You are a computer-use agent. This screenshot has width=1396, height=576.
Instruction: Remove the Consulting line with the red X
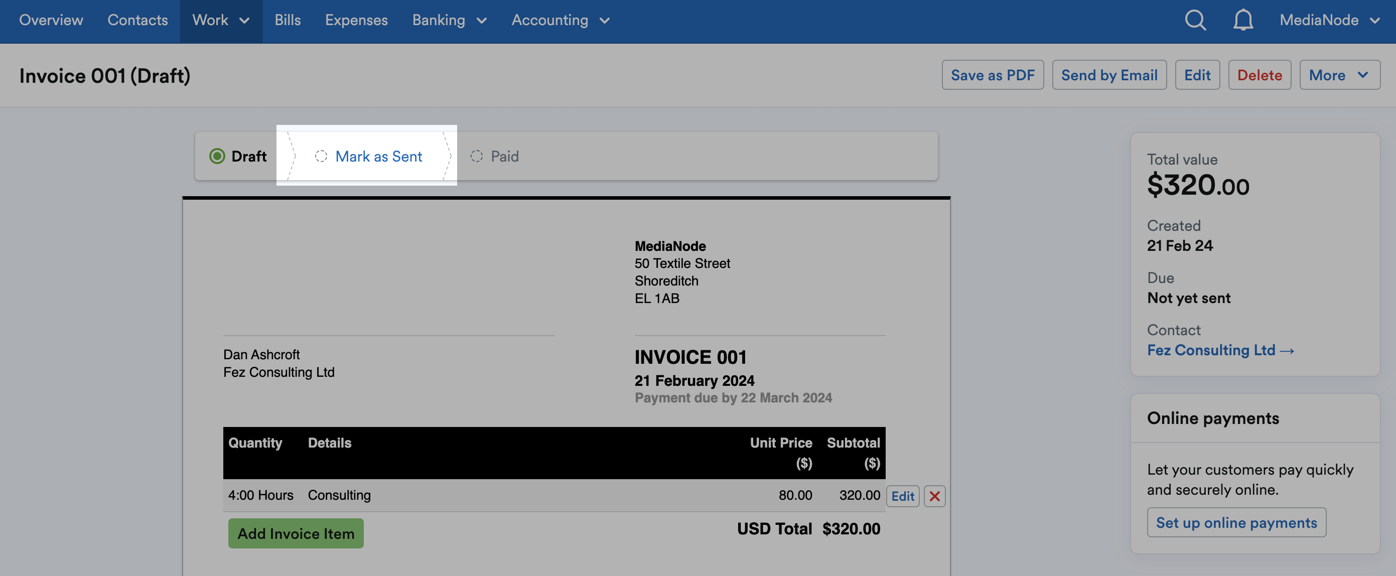tap(934, 495)
